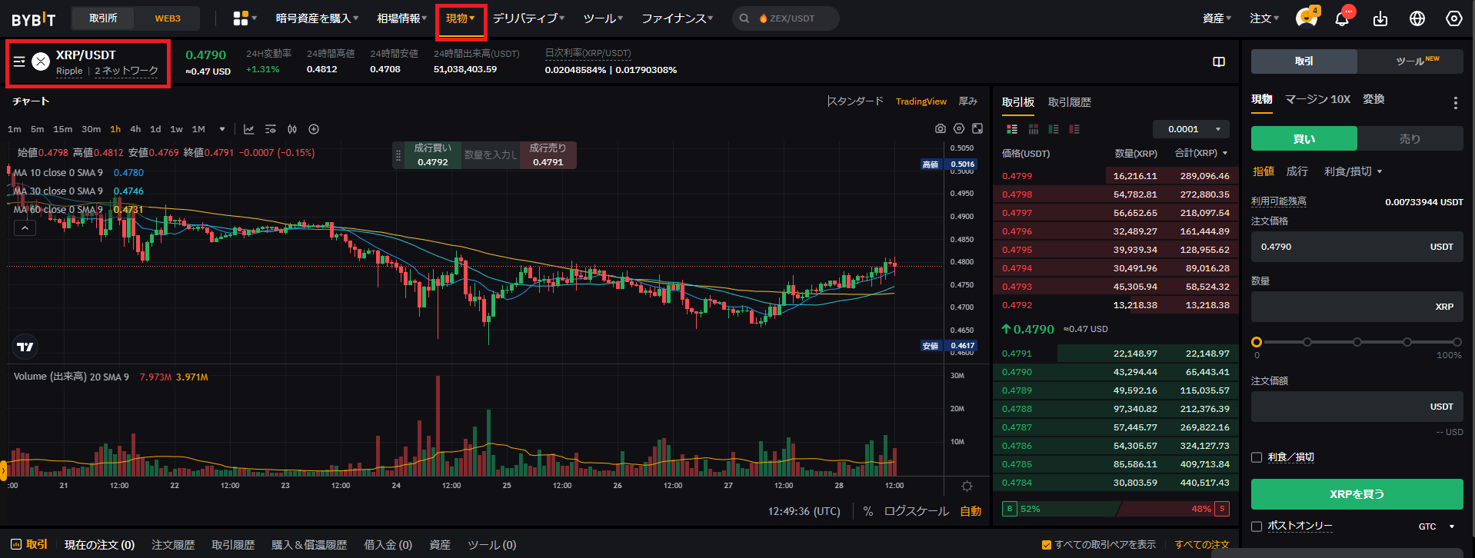Take a chart screenshot with camera icon
This screenshot has height=558, width=1475.
(x=940, y=129)
